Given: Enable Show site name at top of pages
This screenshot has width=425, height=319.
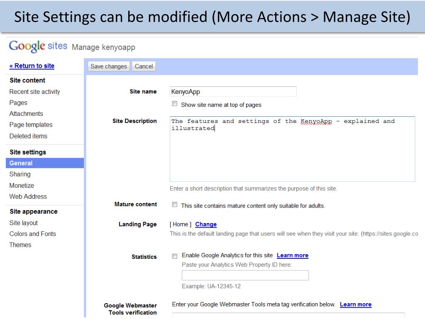Looking at the screenshot, I should tap(175, 103).
